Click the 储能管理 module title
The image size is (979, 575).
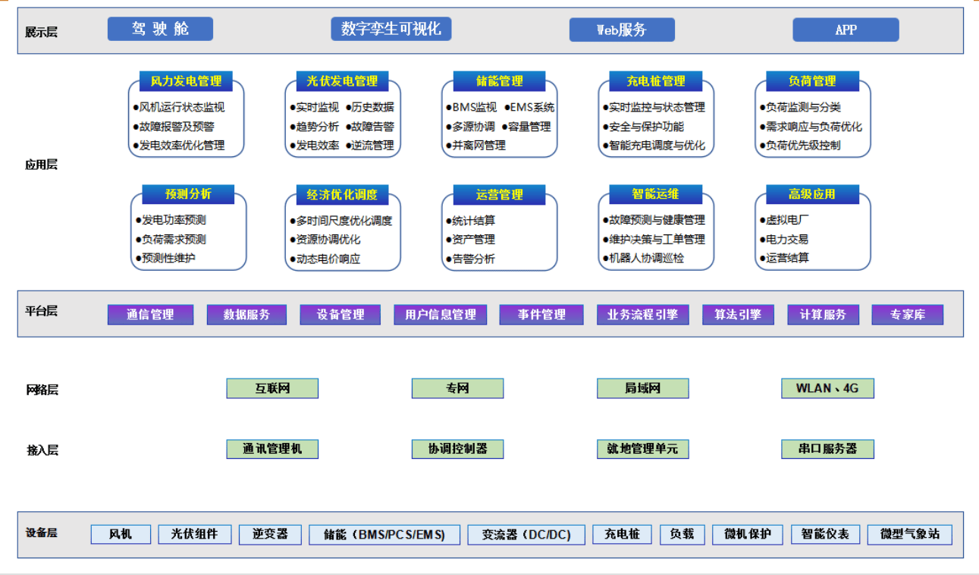coord(500,81)
